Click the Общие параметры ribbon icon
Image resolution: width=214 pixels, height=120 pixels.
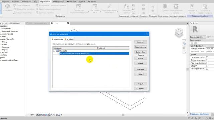pyautogui.click(x=15, y=13)
